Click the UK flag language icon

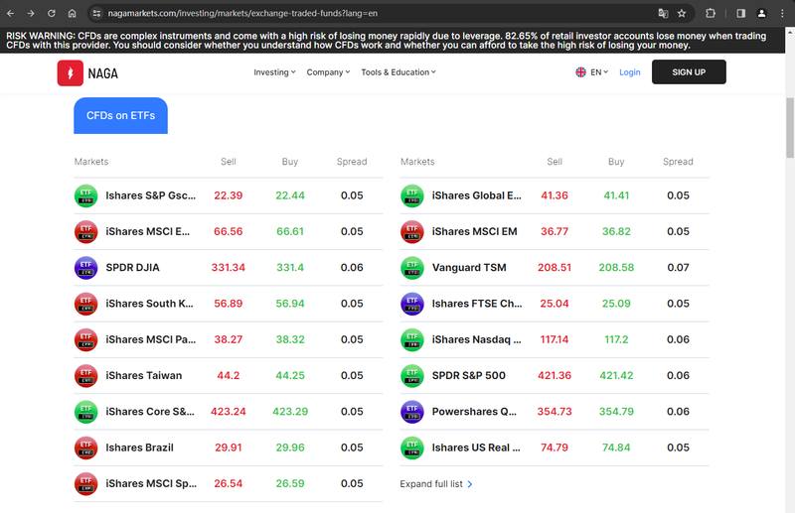click(x=580, y=71)
